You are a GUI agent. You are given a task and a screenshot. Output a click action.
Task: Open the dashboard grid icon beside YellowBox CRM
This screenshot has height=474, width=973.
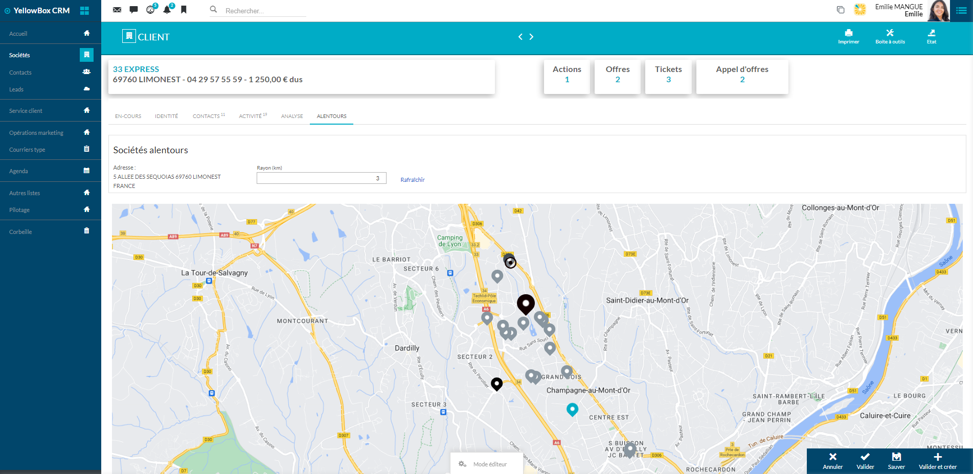(85, 11)
